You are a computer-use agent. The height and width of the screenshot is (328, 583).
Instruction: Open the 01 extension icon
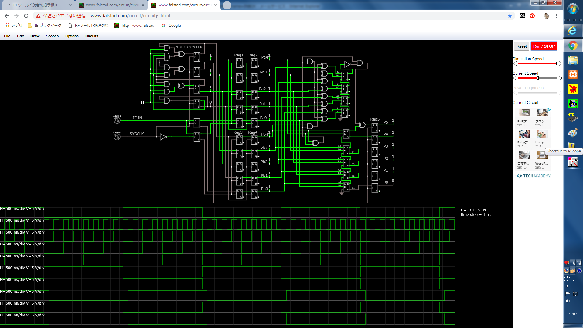pos(523,16)
